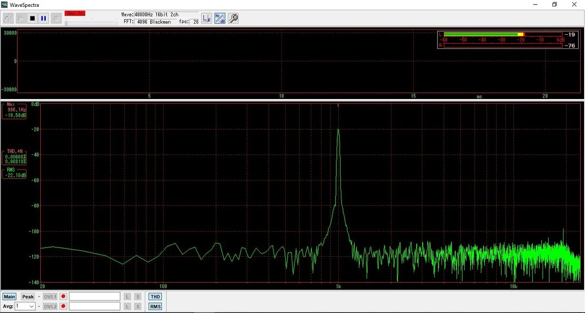Open the Avg value dropdown
585x313 pixels.
click(31, 306)
